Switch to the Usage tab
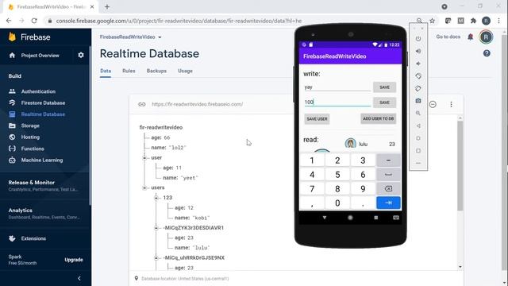The image size is (508, 286). pyautogui.click(x=185, y=71)
